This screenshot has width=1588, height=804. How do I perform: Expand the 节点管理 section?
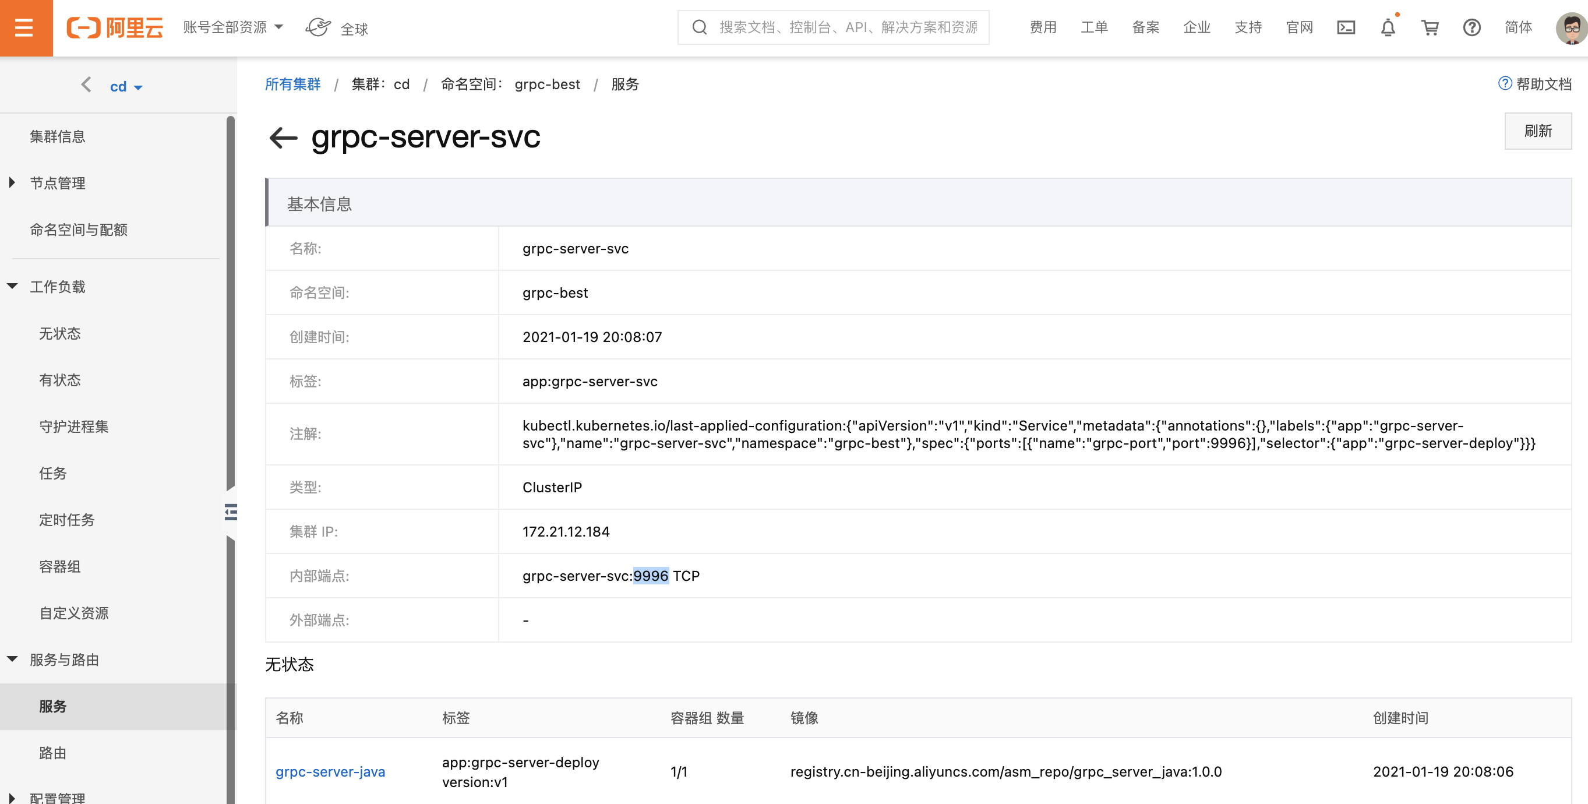tap(57, 183)
